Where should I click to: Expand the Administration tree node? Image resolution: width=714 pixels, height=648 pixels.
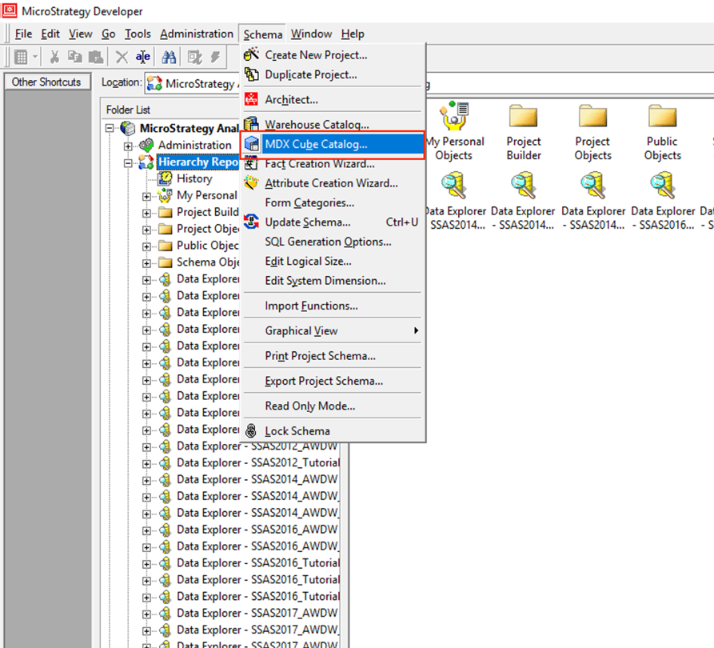coord(128,146)
